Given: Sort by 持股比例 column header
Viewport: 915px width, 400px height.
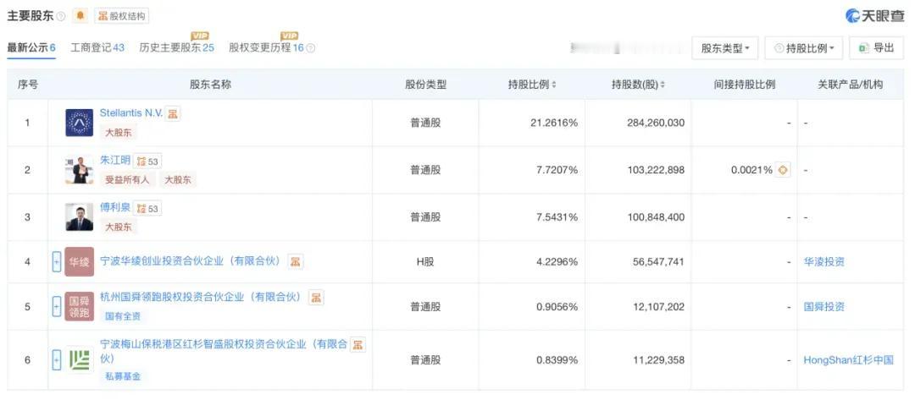Looking at the screenshot, I should [x=531, y=85].
